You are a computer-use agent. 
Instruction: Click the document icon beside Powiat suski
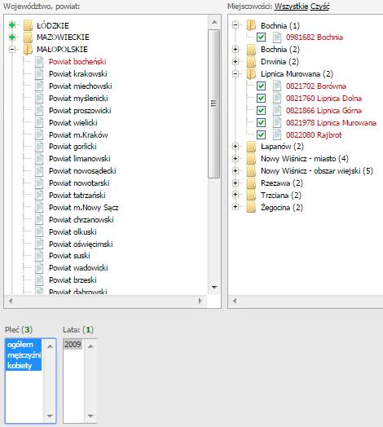[39, 256]
